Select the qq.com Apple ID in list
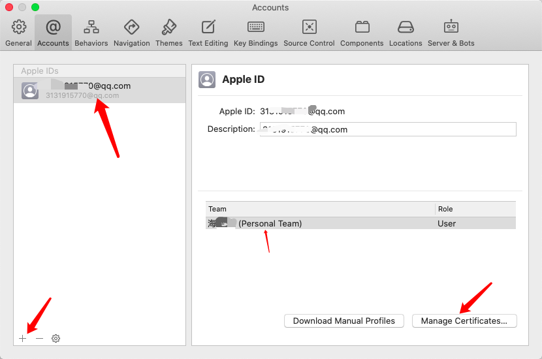The width and height of the screenshot is (542, 359). 99,91
